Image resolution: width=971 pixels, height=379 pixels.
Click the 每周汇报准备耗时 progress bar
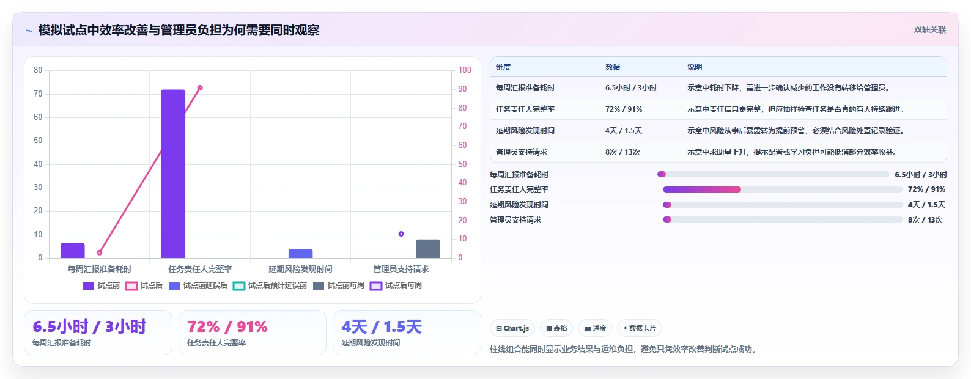click(x=773, y=174)
